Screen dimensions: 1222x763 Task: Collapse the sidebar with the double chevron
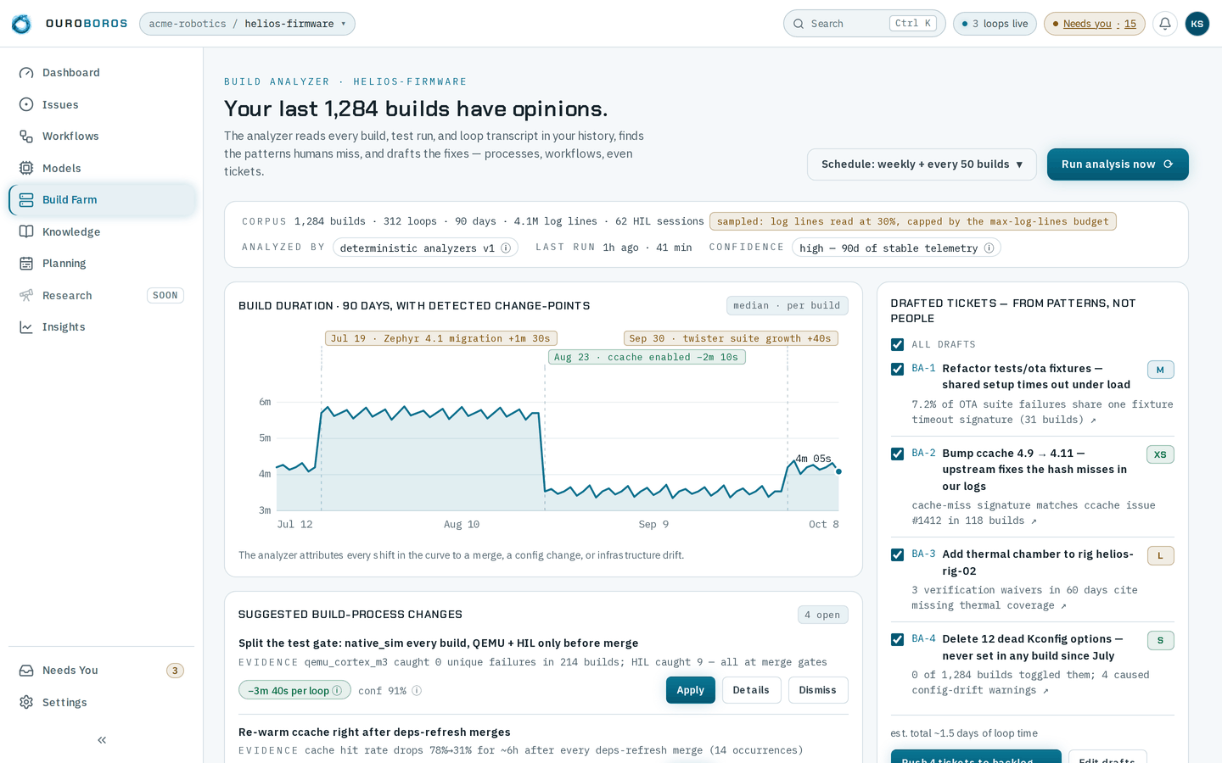coord(102,740)
